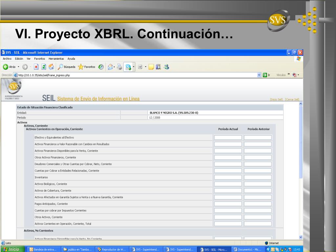Click Período Anterior field for Efectivo y Equivalentes
Viewport: 336px width, 252px height.
click(258, 137)
